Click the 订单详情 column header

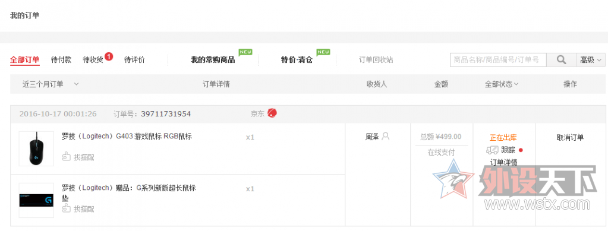pos(216,84)
